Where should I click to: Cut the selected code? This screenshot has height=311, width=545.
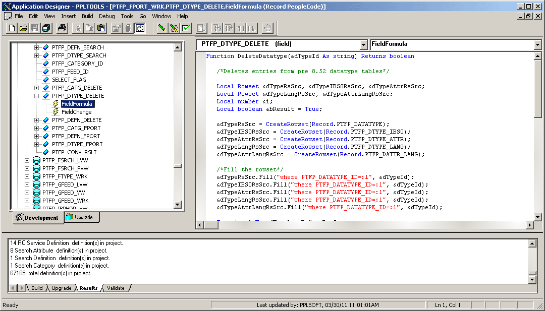(x=79, y=28)
